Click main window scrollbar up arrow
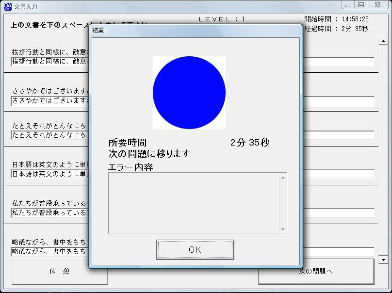The height and width of the screenshot is (293, 392). tap(383, 41)
